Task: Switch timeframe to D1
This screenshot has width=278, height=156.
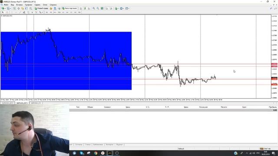Action: (x=71, y=12)
